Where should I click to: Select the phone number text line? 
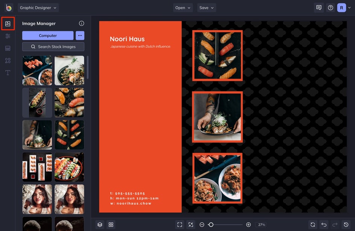coord(127,193)
